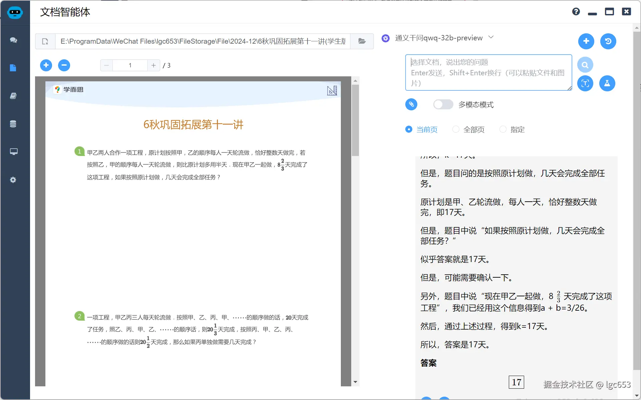Click the flask experiment icon button
The image size is (641, 400).
pyautogui.click(x=607, y=83)
